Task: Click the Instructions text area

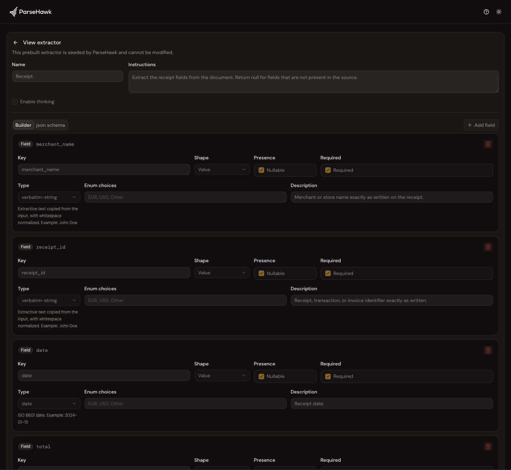Action: coord(313,82)
